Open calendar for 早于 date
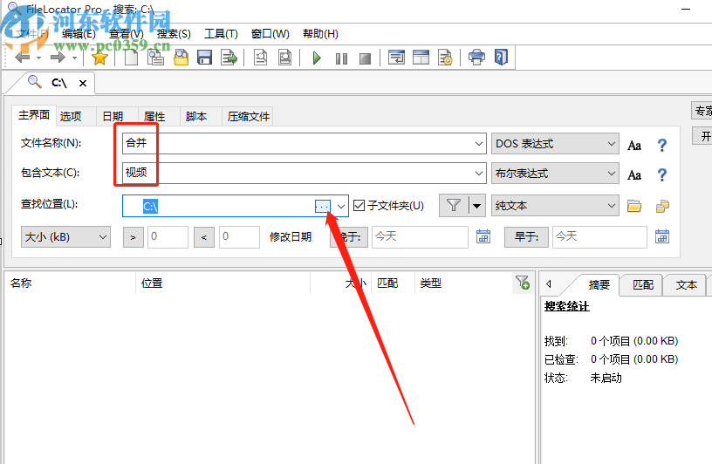Image resolution: width=712 pixels, height=464 pixels. (662, 236)
